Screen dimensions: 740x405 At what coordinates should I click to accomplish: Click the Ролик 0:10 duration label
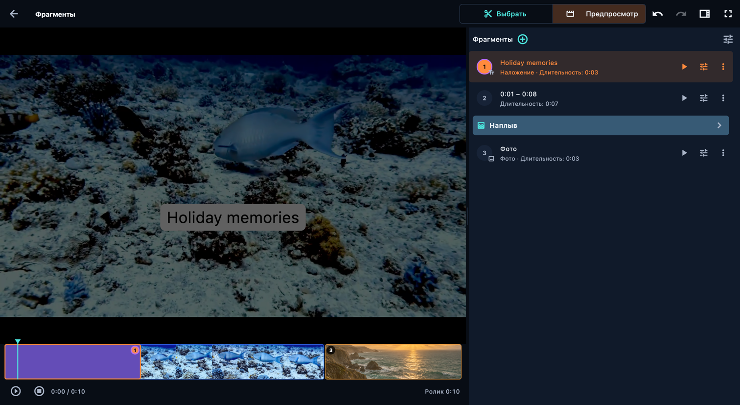pos(442,392)
